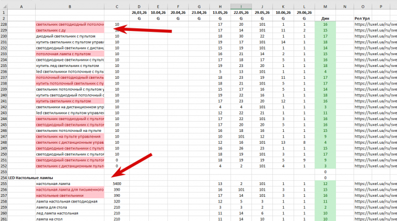Click cell 'светильник потолочный на пульте'
This screenshot has width=397, height=221.
coord(70,131)
